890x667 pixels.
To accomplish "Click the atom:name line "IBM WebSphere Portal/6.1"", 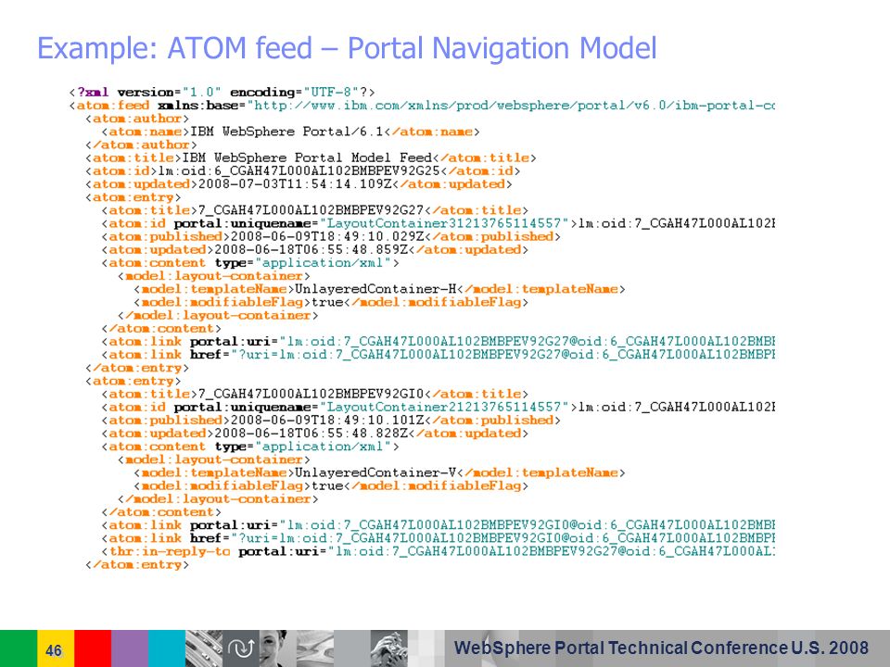I will (x=290, y=132).
